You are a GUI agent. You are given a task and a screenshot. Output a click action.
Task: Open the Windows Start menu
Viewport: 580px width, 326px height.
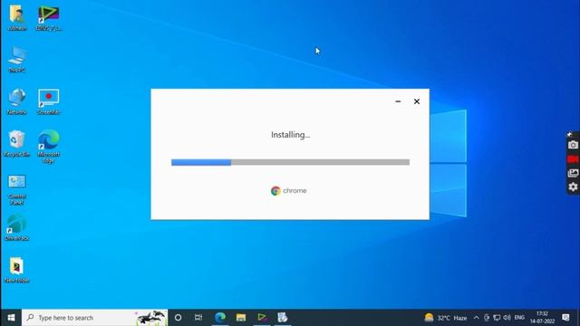pyautogui.click(x=11, y=318)
